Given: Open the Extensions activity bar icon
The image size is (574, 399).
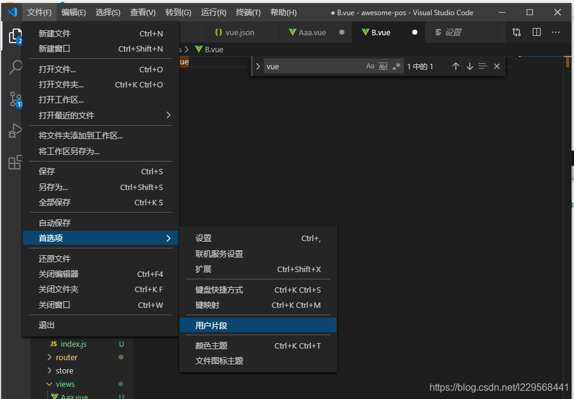Looking at the screenshot, I should 15,162.
